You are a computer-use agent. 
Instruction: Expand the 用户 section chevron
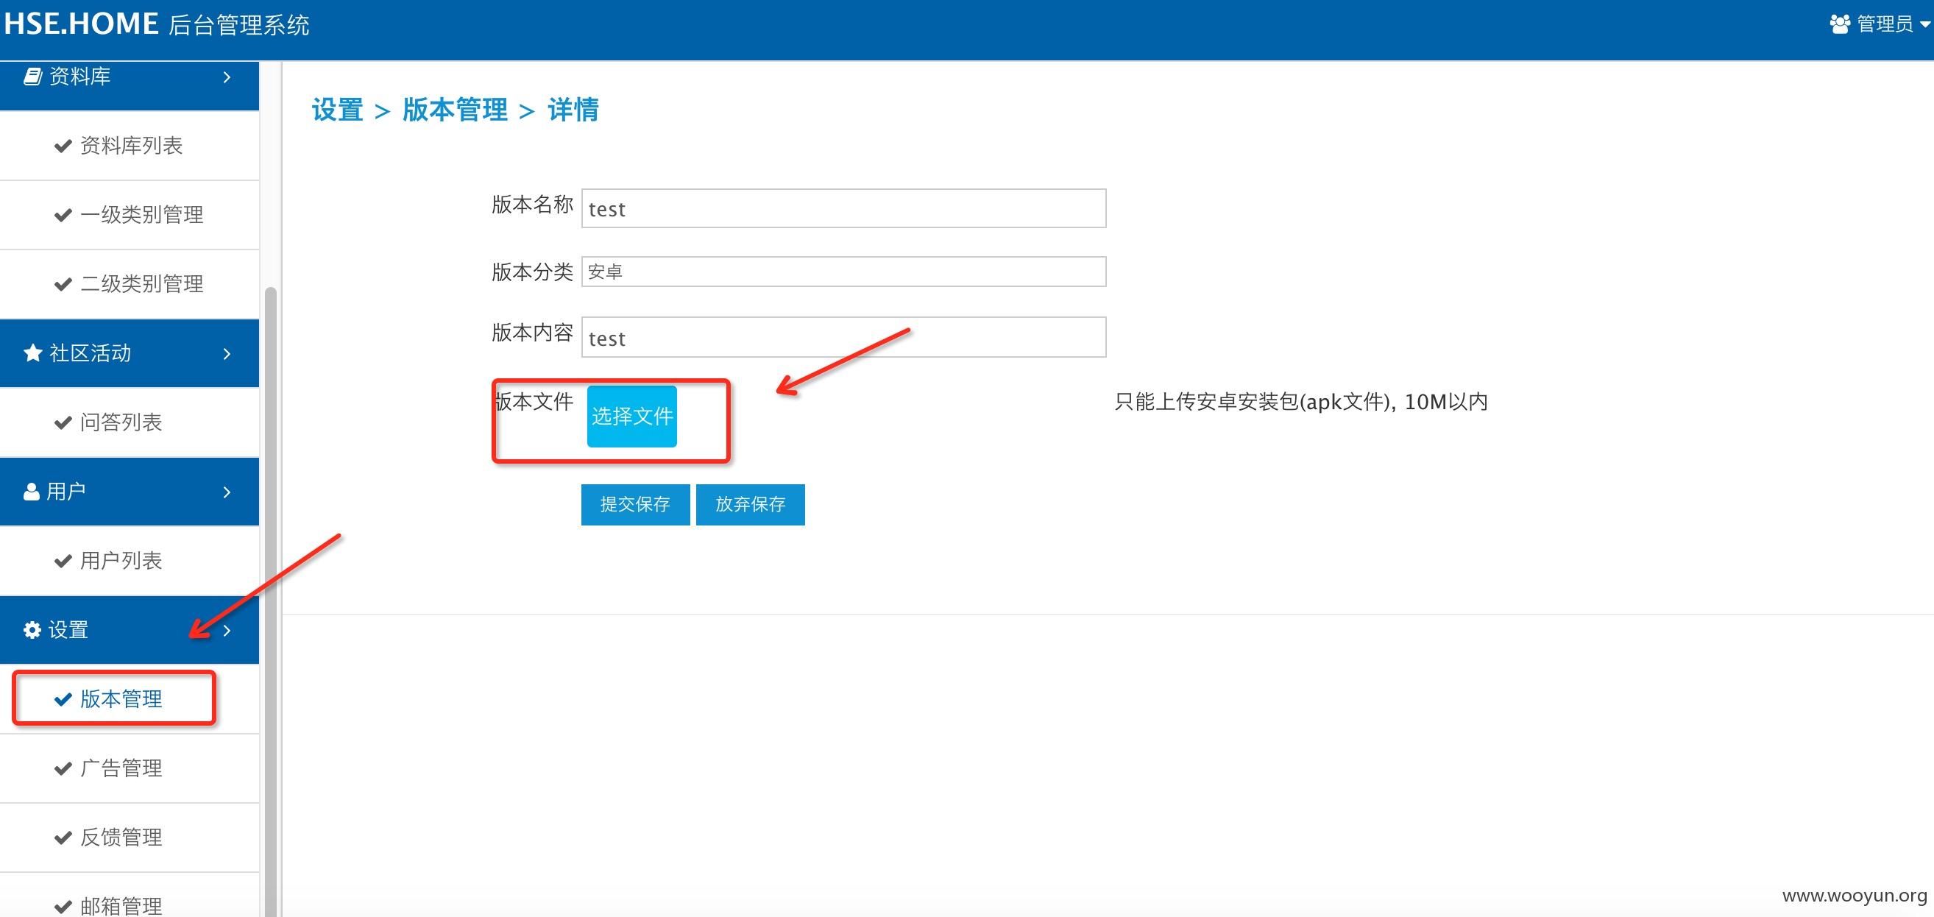pos(227,492)
